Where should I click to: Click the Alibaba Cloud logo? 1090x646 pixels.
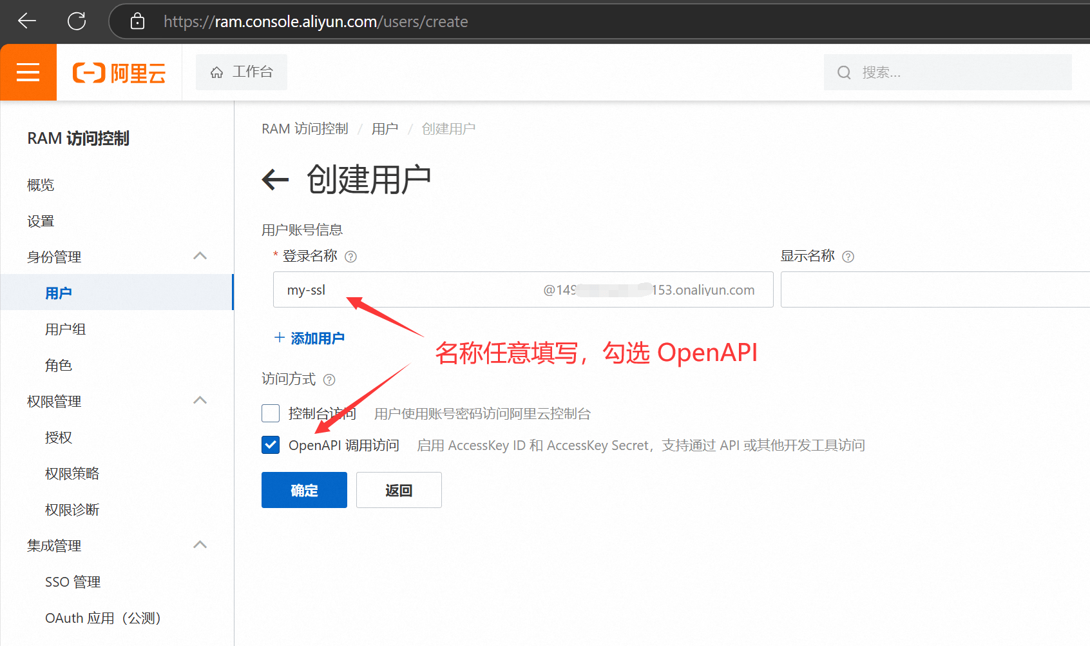click(x=119, y=73)
